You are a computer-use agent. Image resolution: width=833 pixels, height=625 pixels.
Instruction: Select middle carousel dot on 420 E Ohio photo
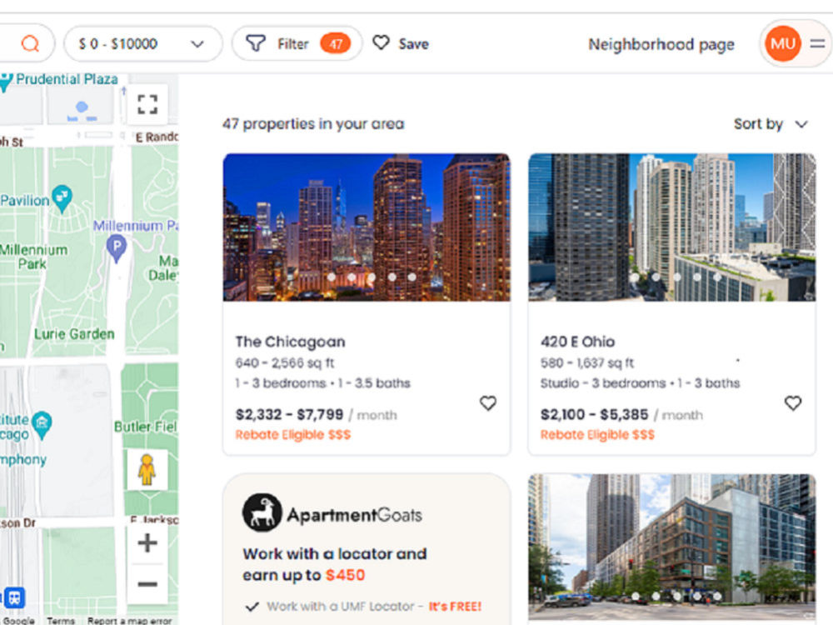[676, 277]
